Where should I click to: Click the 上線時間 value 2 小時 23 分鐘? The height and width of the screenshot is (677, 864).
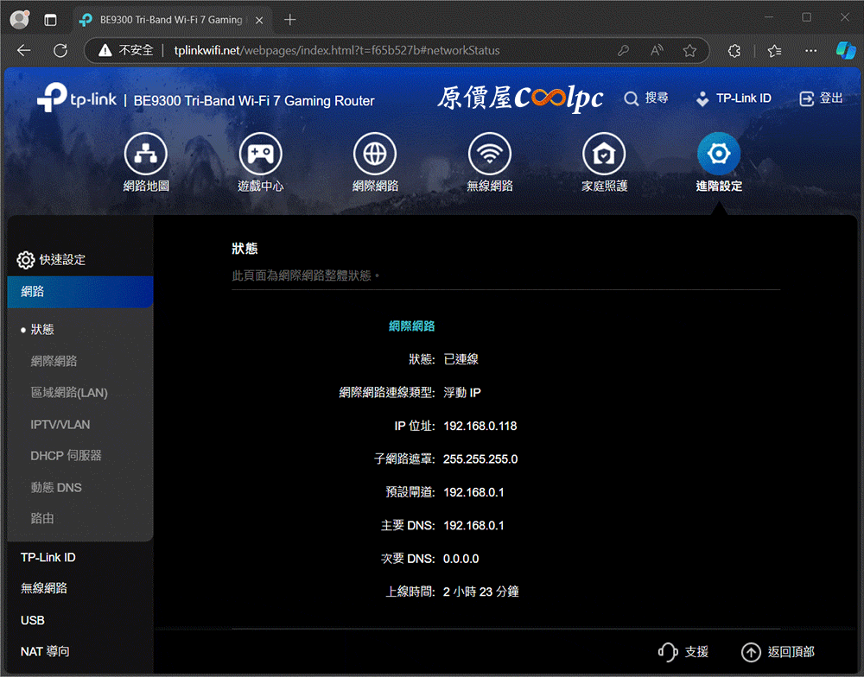pos(481,592)
